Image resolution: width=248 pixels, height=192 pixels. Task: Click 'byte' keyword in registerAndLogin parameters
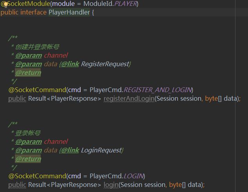pos(212,99)
